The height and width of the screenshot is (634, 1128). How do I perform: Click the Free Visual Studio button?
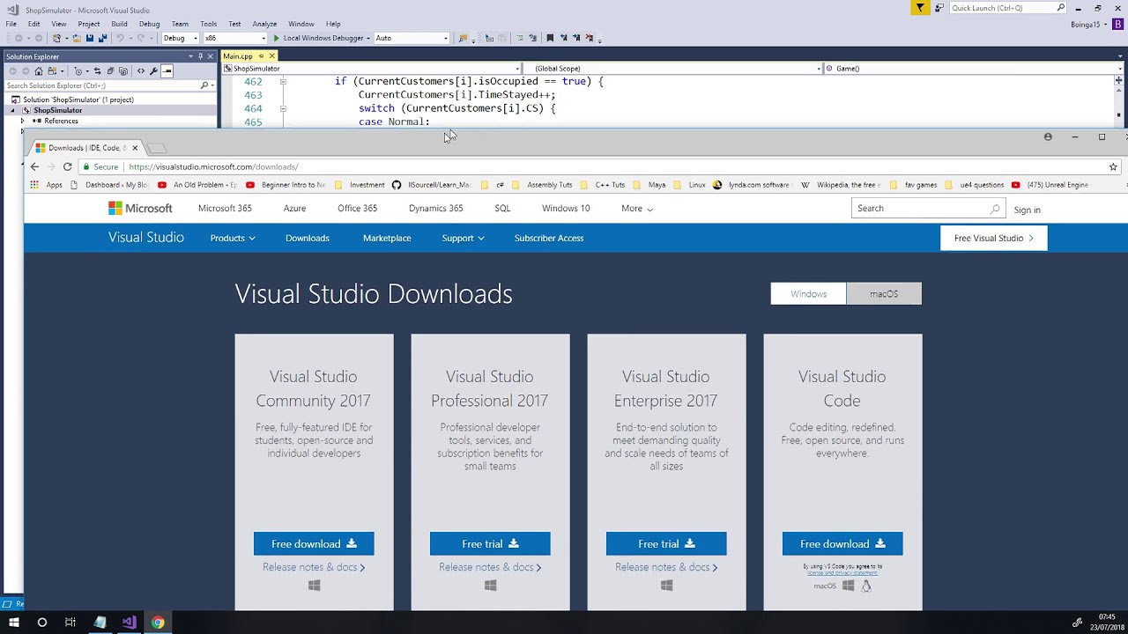[x=994, y=238]
